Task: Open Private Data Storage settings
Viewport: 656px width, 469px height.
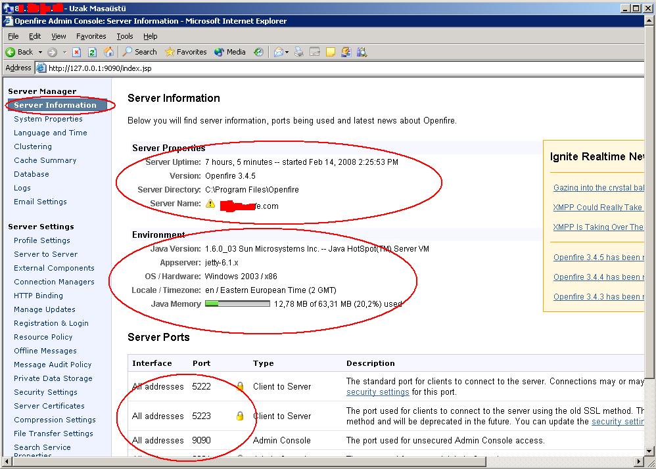Action: click(53, 378)
